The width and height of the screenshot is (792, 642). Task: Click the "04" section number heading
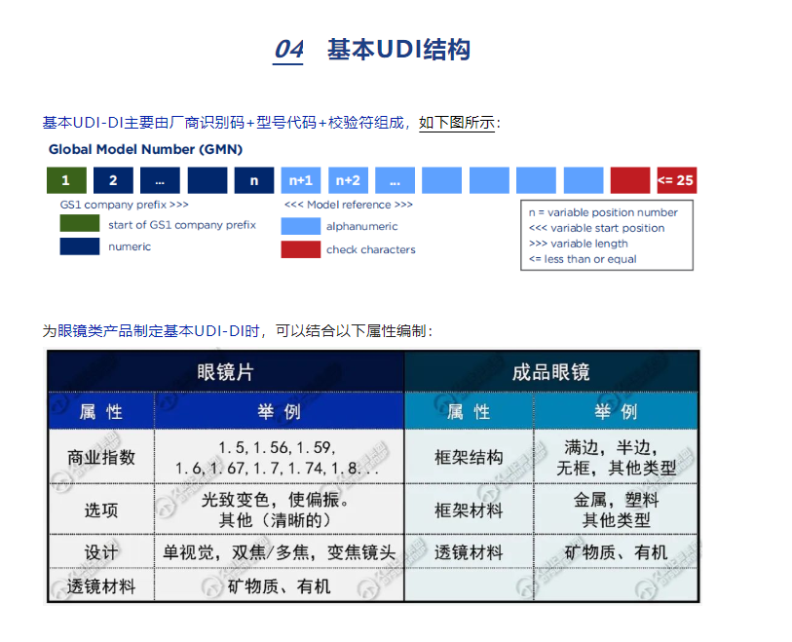(288, 50)
